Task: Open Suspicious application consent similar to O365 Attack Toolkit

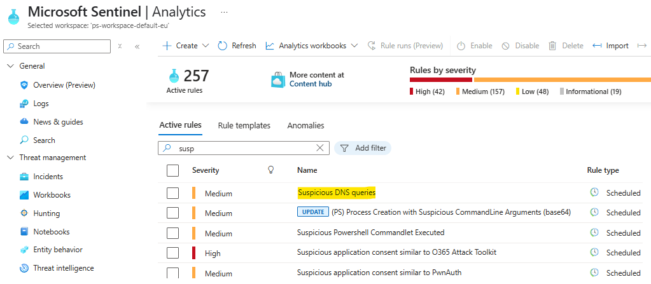Action: 397,252
